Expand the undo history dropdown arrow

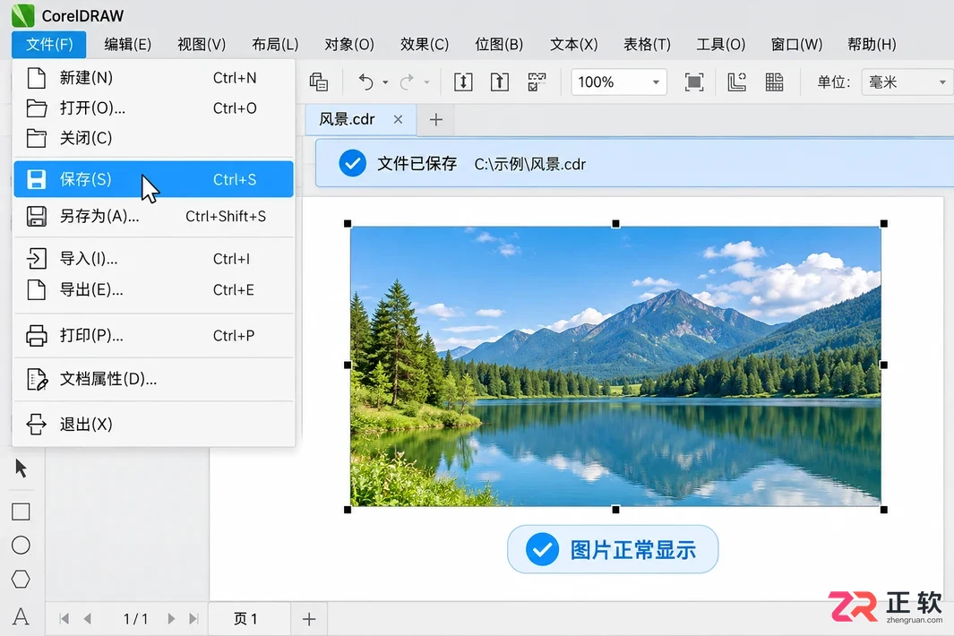pos(385,82)
